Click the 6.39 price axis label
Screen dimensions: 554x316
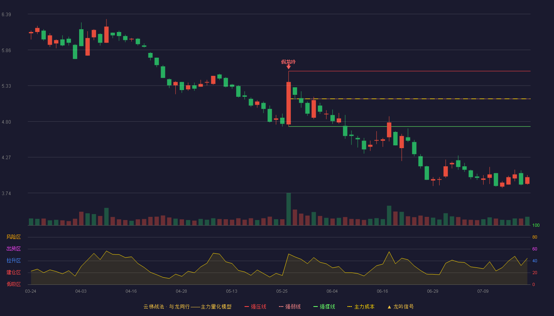(6, 15)
